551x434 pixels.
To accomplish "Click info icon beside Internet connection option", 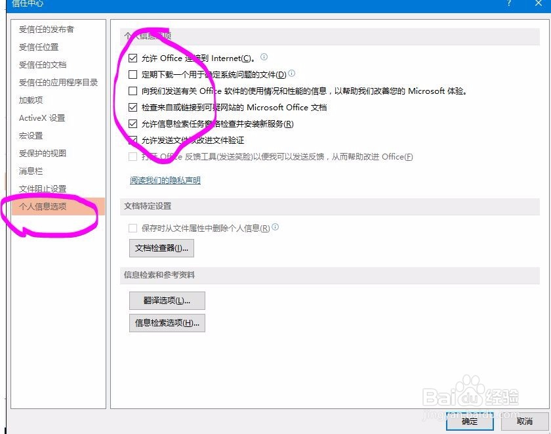I will [x=264, y=56].
